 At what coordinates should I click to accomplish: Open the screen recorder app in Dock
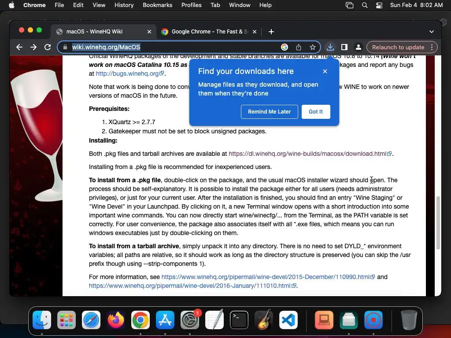click(x=373, y=320)
